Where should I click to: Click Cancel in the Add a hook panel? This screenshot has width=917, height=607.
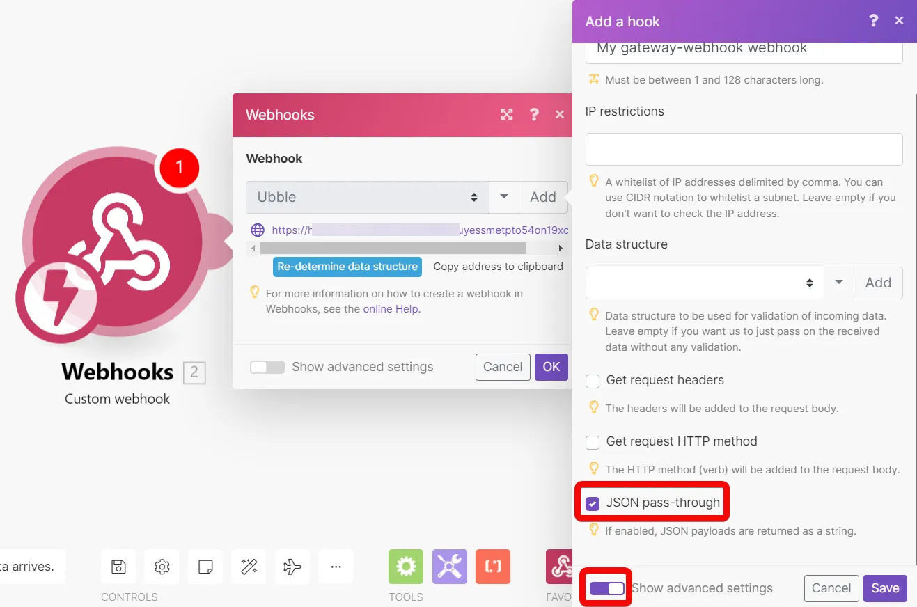click(x=831, y=588)
